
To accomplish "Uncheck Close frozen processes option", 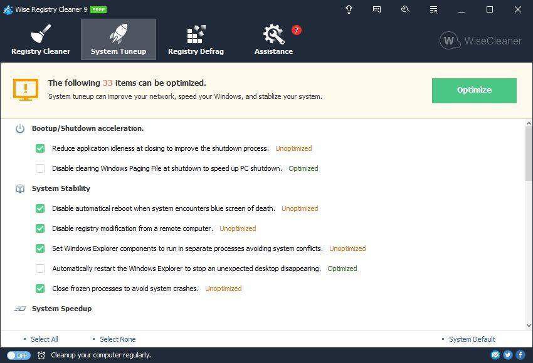I will click(x=40, y=289).
